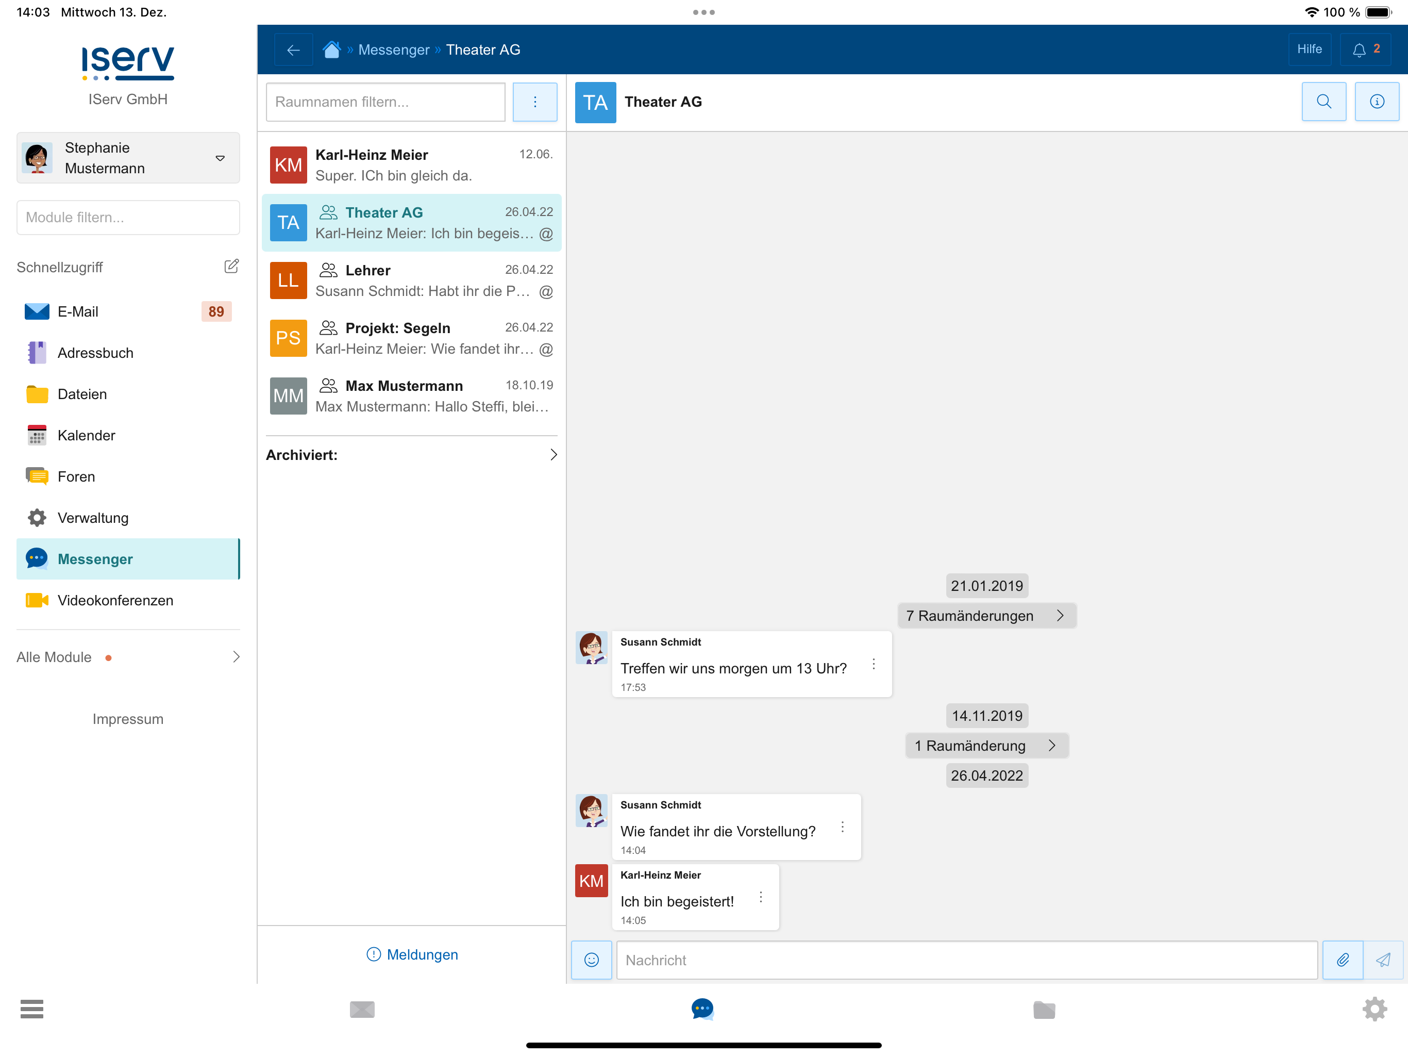
Task: Go back with the arrow button
Action: (293, 49)
